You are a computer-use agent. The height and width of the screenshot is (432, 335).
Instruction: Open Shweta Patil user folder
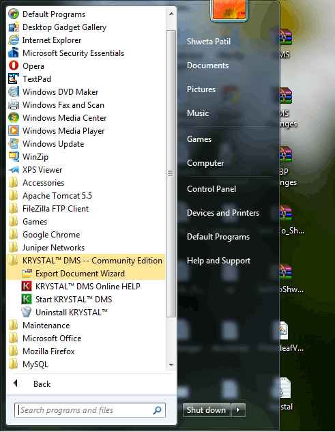pyautogui.click(x=209, y=42)
